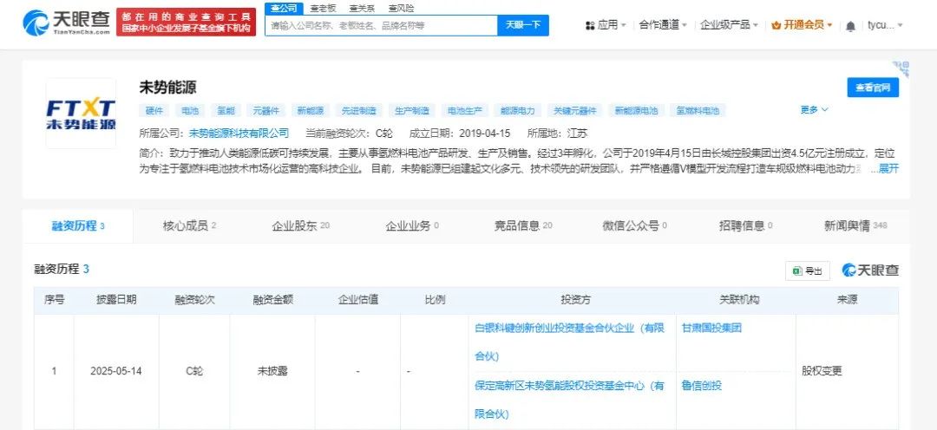937x430 pixels.
Task: Click the 融资轮次 column header
Action: click(x=195, y=300)
